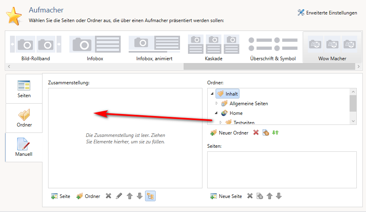
Task: Switch to the Seiten tab
Action: [x=24, y=89]
